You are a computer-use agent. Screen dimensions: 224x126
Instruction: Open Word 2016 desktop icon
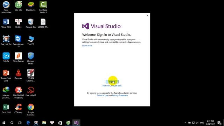(x=6, y=23)
